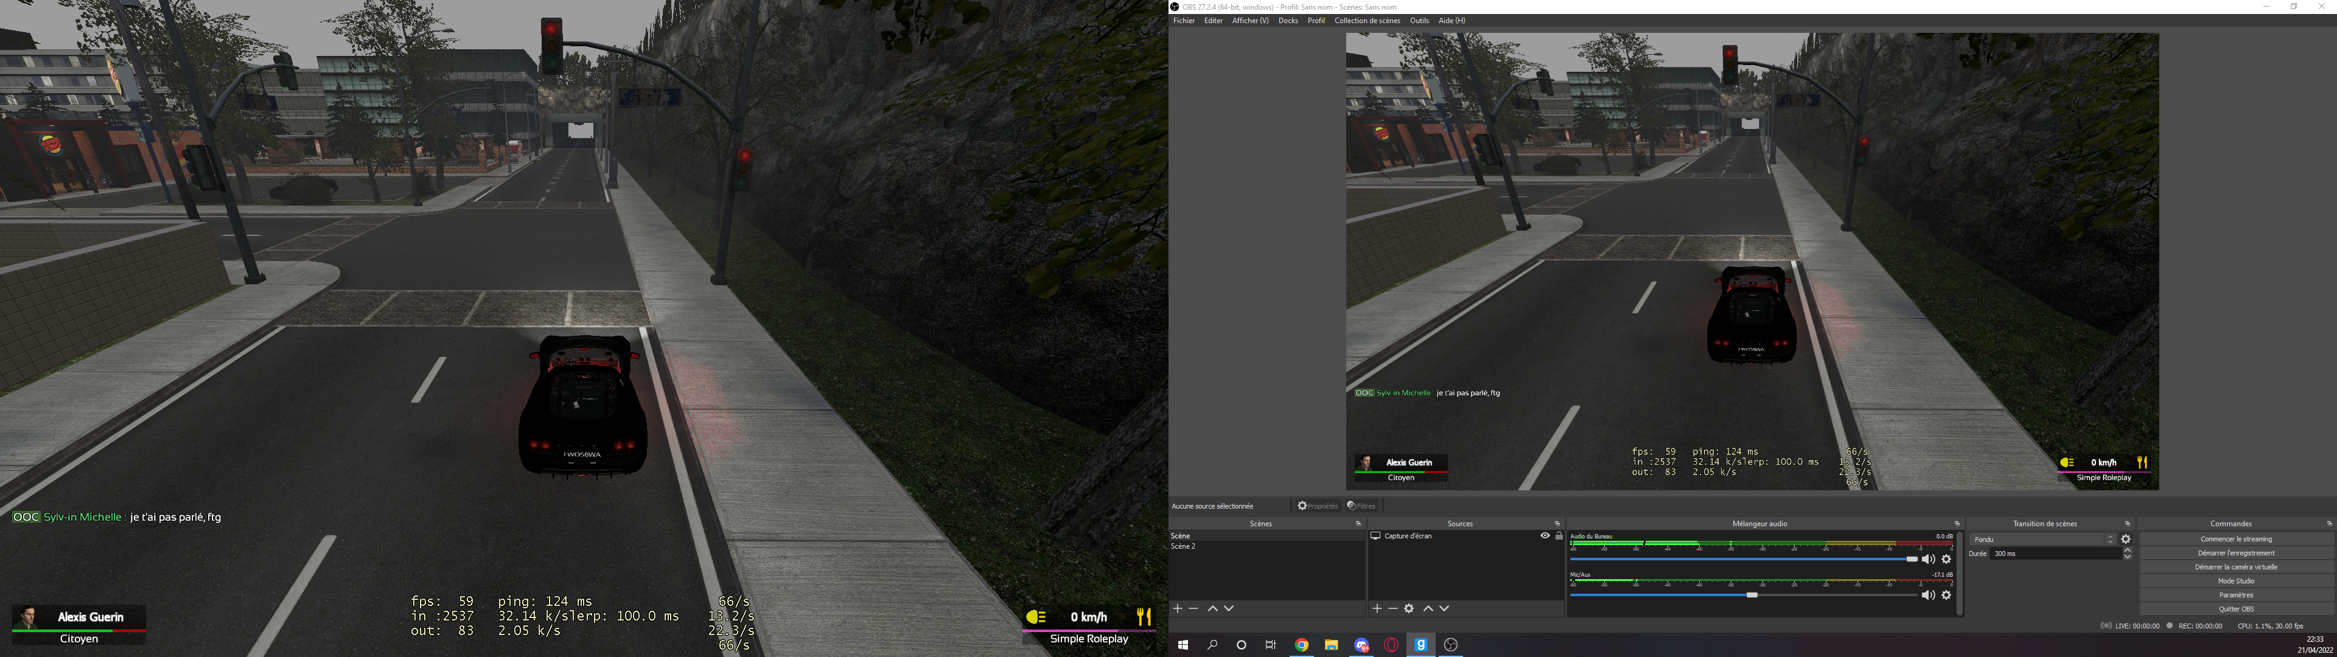This screenshot has width=2337, height=657.
Task: Open the Outils menu
Action: (1420, 21)
